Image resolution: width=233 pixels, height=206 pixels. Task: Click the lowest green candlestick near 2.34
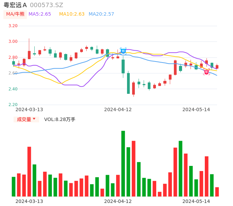pos(128,83)
